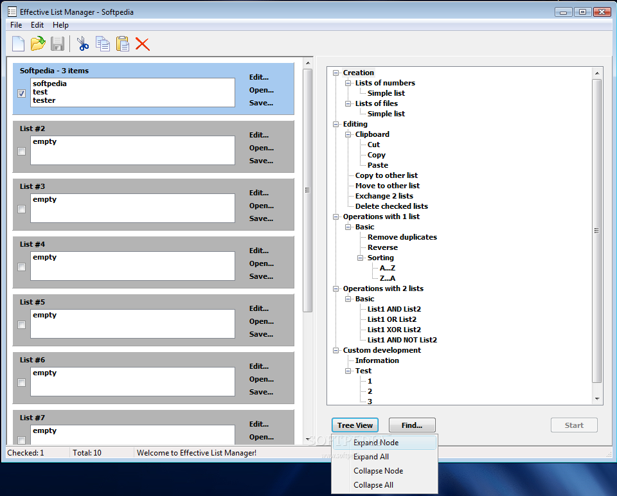Uncheck the Softpedia list checkbox
The height and width of the screenshot is (496, 617).
tap(22, 93)
